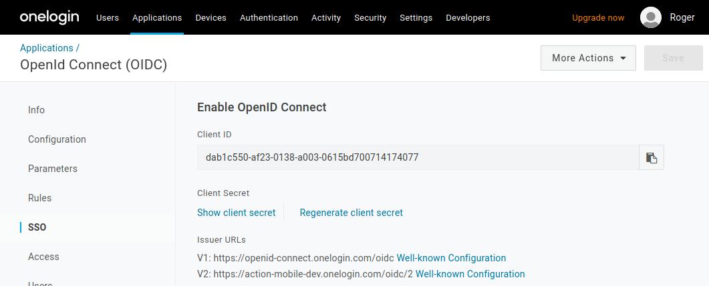The image size is (709, 286).
Task: Switch to the Configuration sidebar tab
Action: [x=57, y=139]
